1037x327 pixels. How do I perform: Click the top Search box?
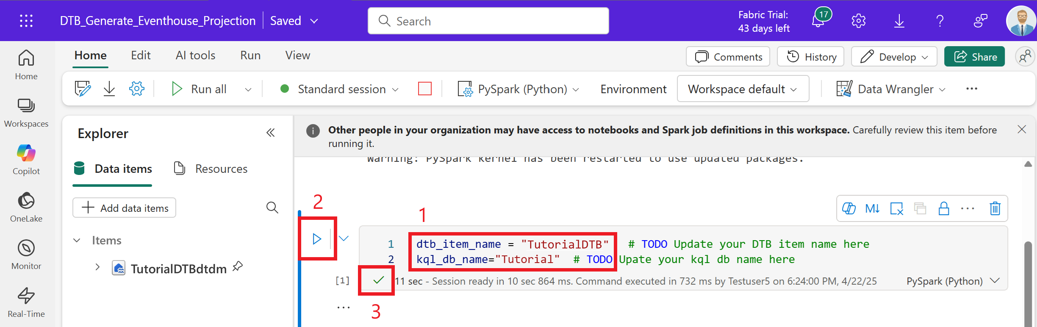(488, 21)
